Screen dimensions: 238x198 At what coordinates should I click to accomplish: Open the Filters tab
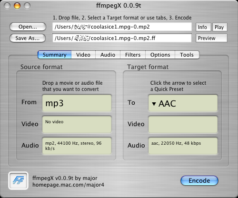tap(133, 55)
